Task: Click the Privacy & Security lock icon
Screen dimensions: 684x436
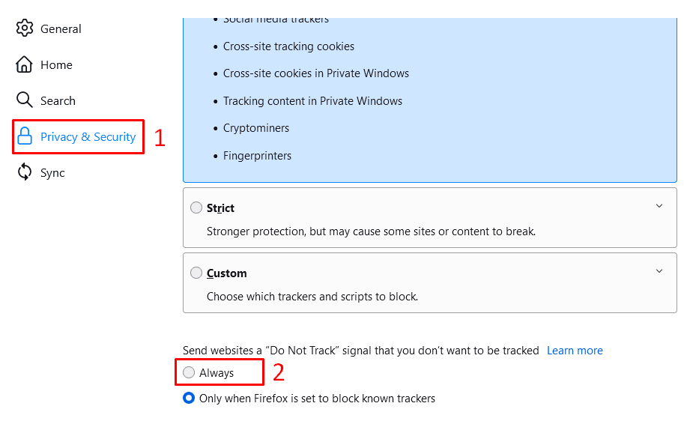Action: coord(25,136)
